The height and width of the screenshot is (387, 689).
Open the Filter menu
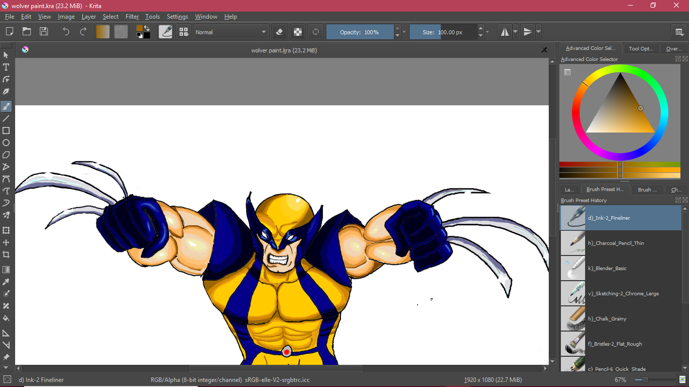[132, 17]
